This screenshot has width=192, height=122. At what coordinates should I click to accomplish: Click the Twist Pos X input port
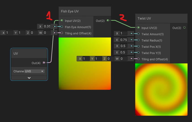point(138,46)
